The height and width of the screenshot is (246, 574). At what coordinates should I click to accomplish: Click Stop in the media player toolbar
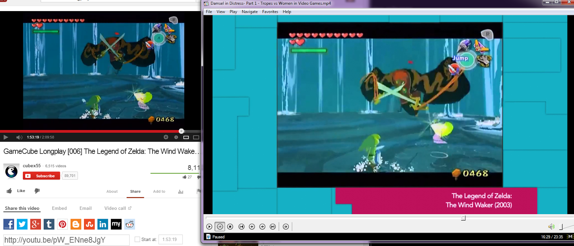[x=230, y=226]
